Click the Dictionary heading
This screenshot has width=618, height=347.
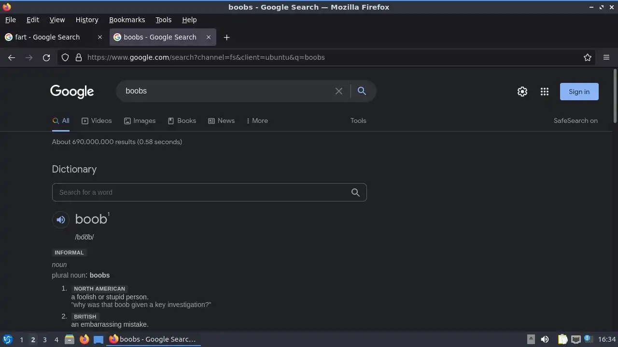click(74, 169)
